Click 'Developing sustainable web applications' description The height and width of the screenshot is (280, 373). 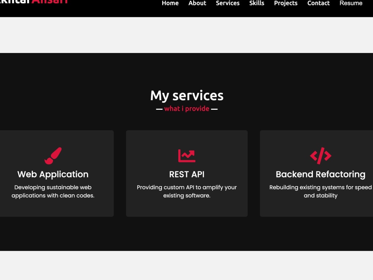click(53, 192)
